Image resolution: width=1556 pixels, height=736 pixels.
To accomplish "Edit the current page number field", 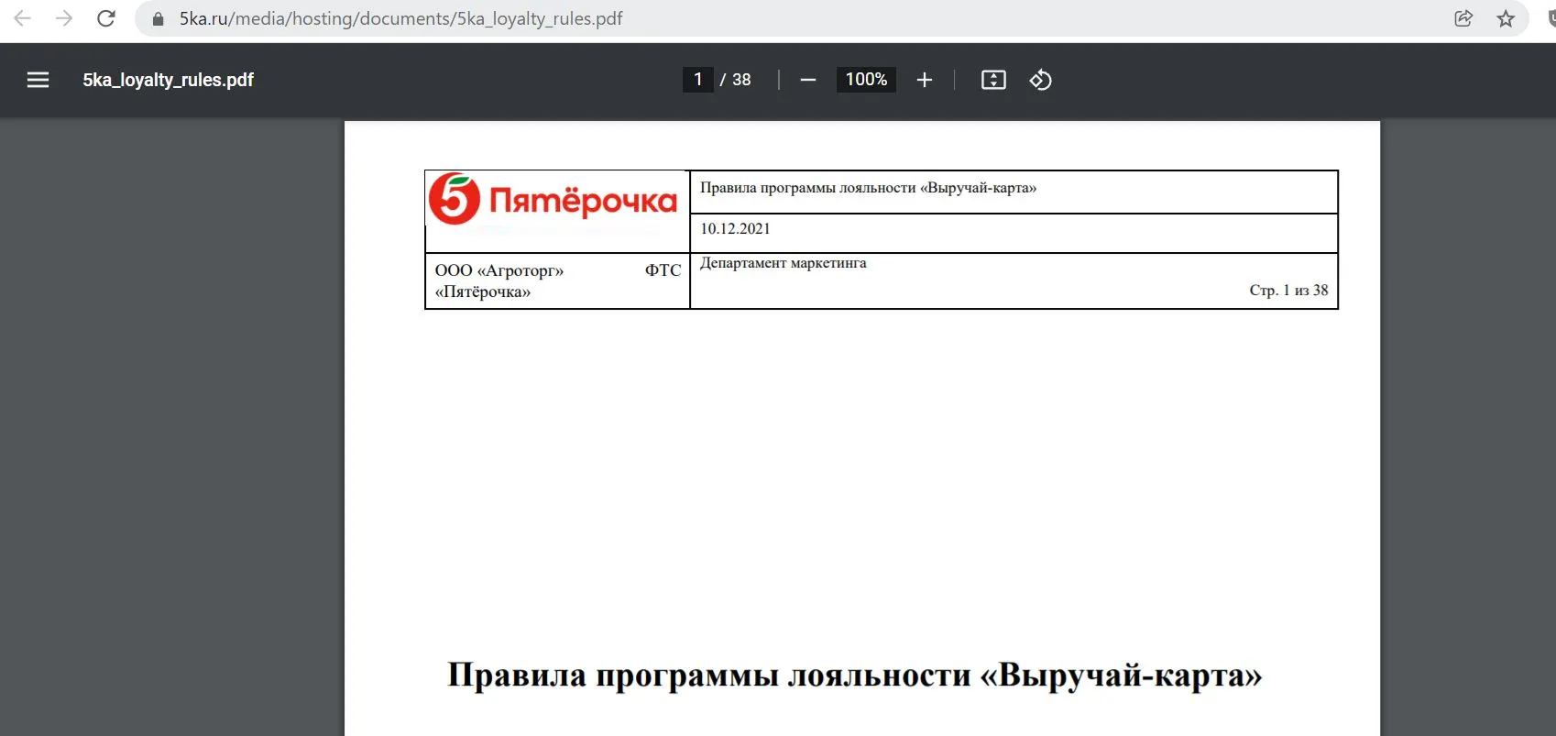I will point(697,80).
